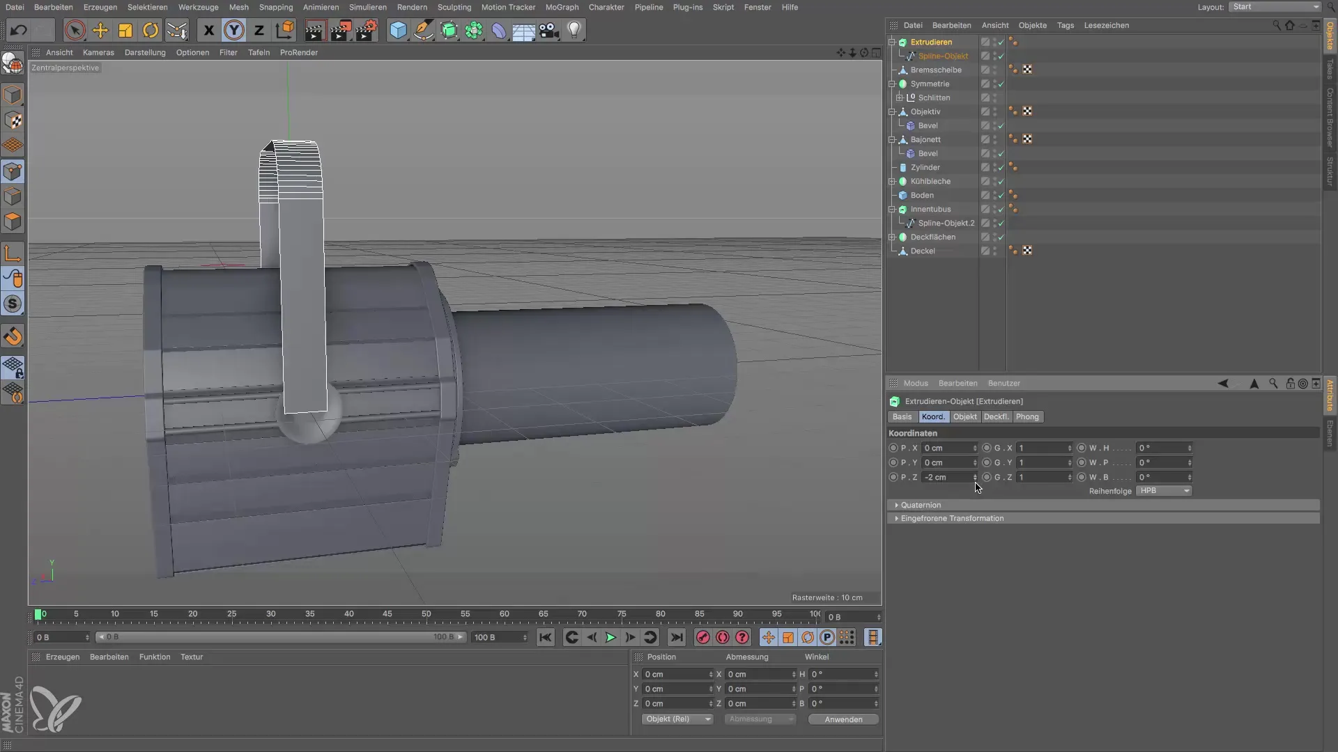Open Objekt (Rel) dropdown
This screenshot has width=1338, height=752.
[x=677, y=719]
